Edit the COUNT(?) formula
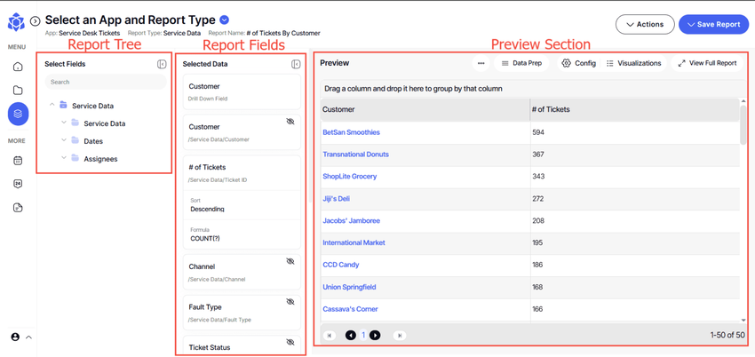This screenshot has height=357, width=755. click(x=242, y=234)
